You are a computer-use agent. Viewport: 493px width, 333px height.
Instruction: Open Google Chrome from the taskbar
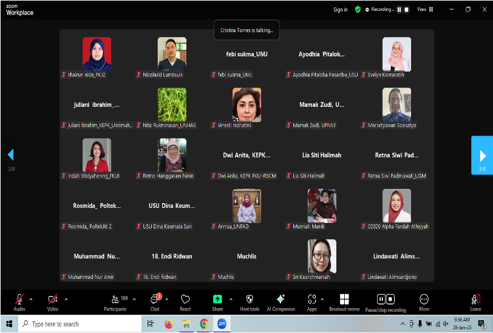click(205, 324)
